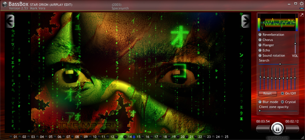The width and height of the screenshot is (305, 140).
Task: Click the Version 2.53 label
Action: click(x=18, y=8)
